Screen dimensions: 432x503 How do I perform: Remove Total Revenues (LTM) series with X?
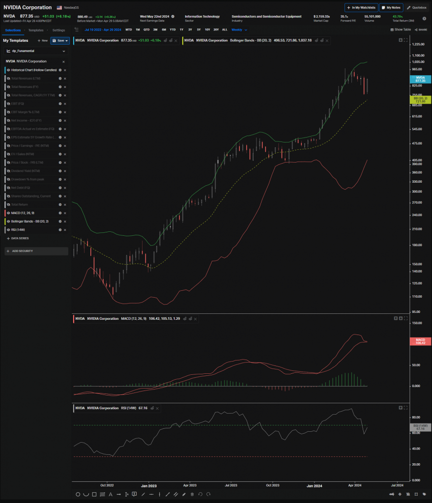(x=65, y=79)
